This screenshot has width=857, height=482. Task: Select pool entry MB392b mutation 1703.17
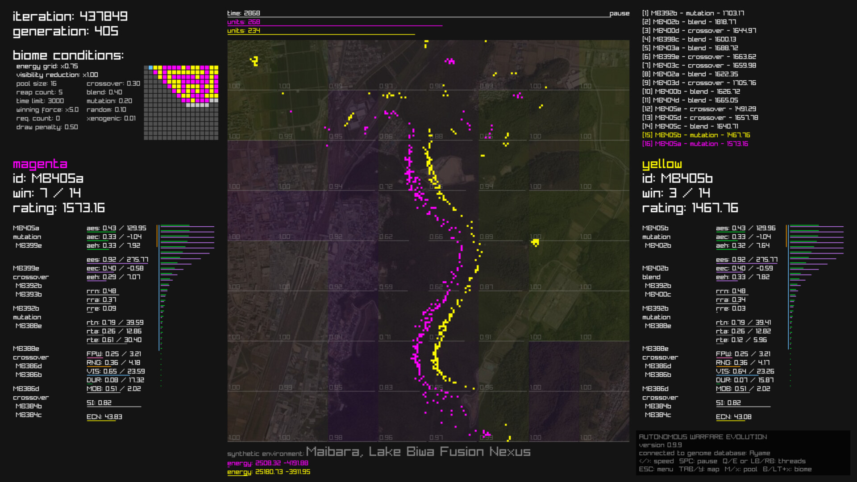(693, 13)
